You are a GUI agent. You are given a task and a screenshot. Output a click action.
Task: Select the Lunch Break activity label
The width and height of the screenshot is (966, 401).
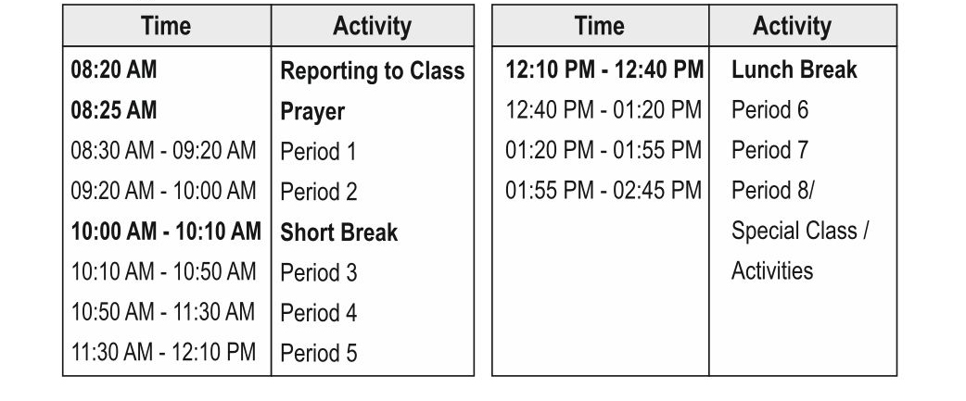794,69
